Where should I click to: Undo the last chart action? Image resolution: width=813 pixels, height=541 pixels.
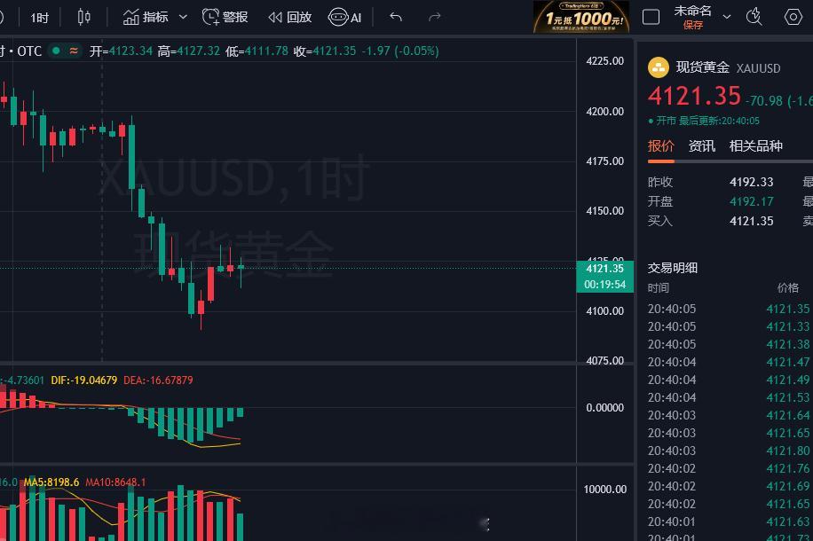(396, 17)
